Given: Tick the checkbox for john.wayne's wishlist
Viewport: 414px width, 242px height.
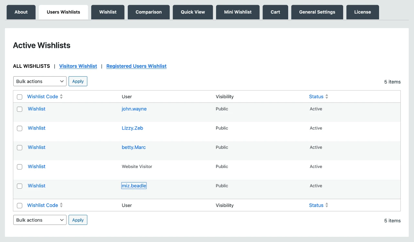Looking at the screenshot, I should click(x=20, y=109).
